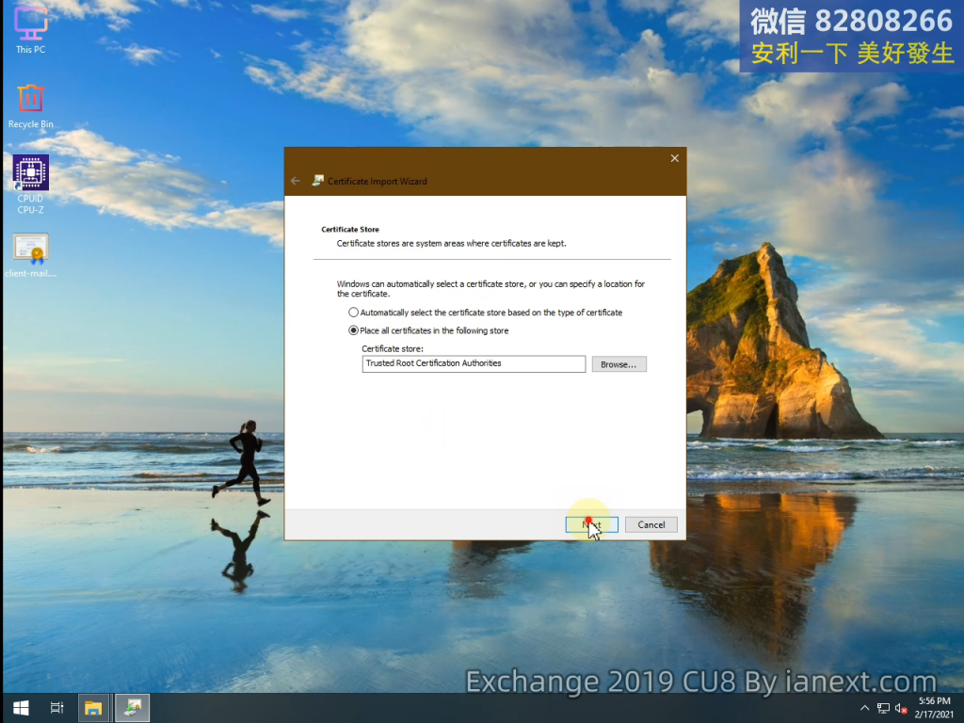
Task: Open File Explorer from the taskbar
Action: pyautogui.click(x=93, y=708)
